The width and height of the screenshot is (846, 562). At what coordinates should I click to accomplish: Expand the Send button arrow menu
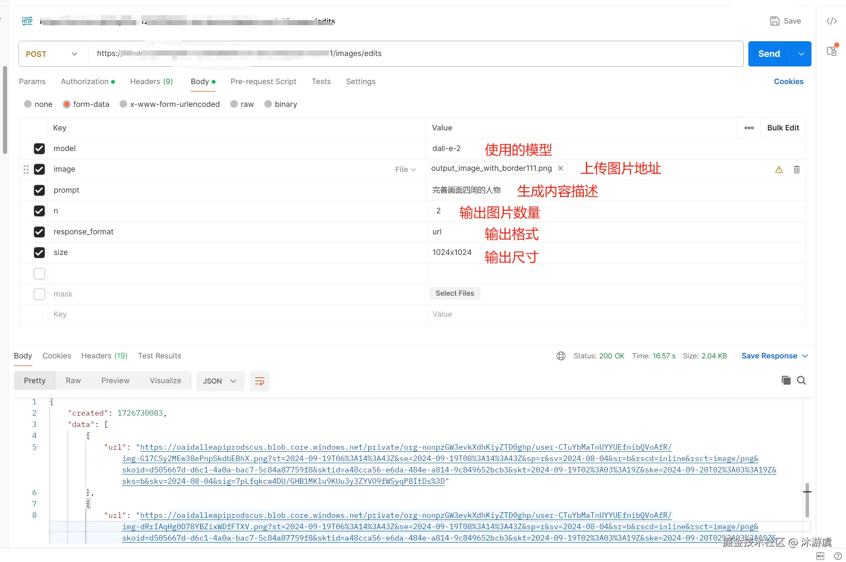coord(801,54)
